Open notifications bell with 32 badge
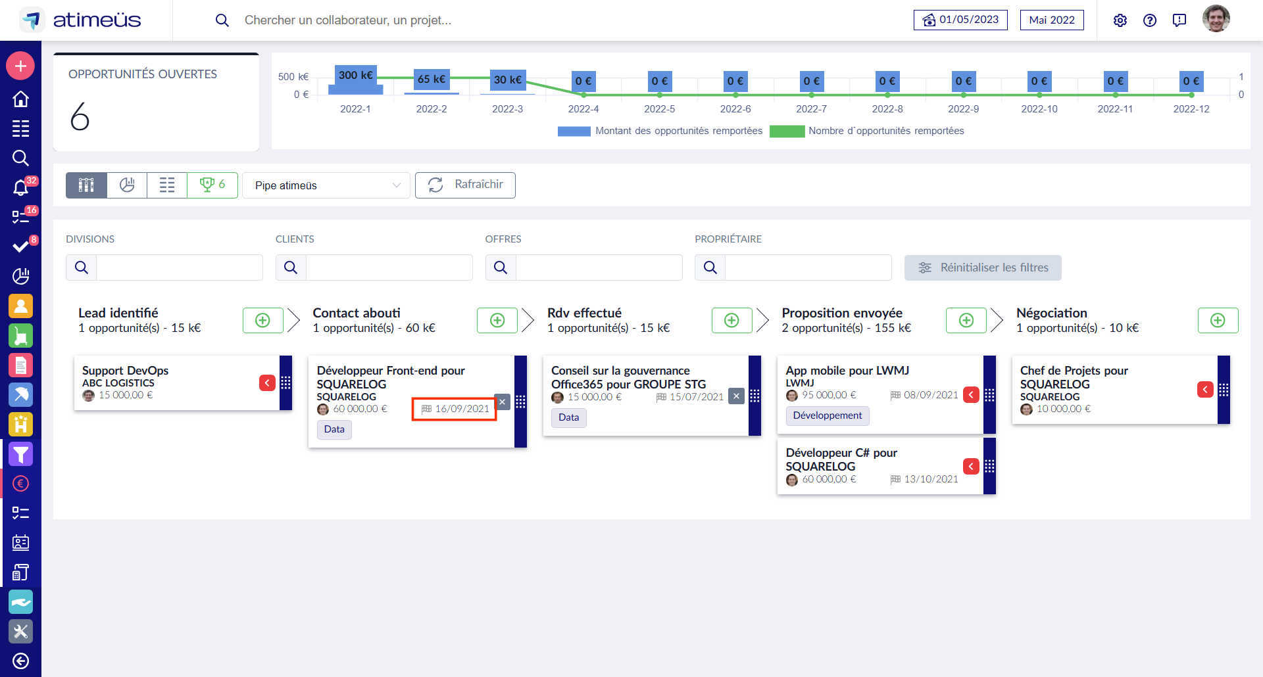Viewport: 1263px width, 677px height. pos(20,188)
